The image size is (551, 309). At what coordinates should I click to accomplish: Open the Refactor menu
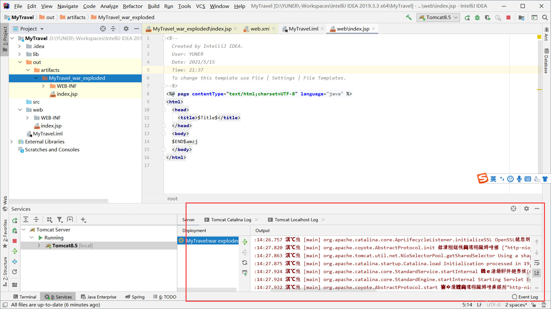[133, 6]
